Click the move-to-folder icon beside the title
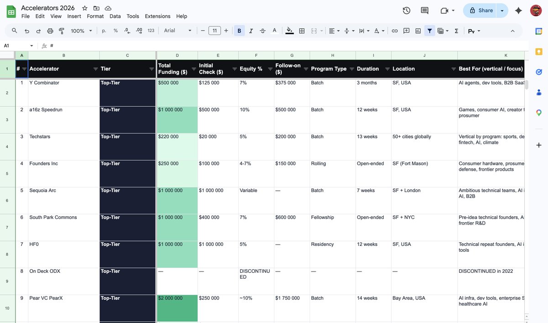This screenshot has width=548, height=323. (96, 8)
